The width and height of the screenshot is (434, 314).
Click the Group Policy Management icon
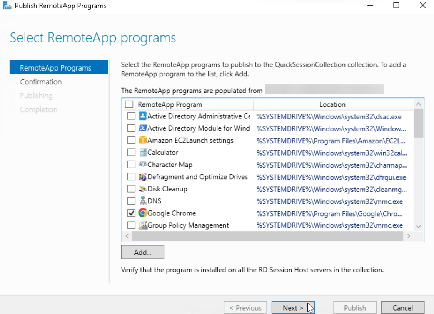point(143,225)
